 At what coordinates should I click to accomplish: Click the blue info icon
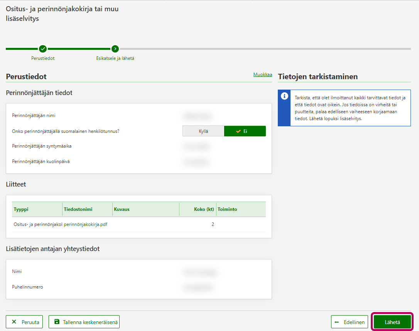coord(284,96)
